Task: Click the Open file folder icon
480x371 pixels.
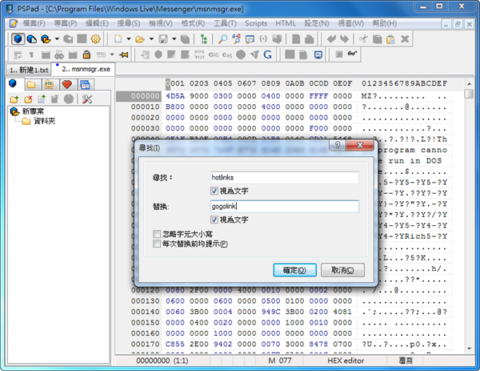Action: [140, 39]
